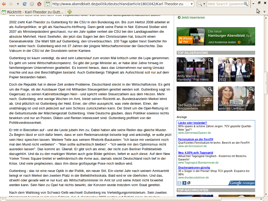
Task: Click the magnifier icon on Opernball picture
Action: (252, 60)
